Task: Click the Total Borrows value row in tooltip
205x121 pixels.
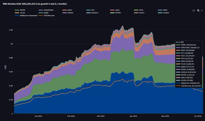Action: coord(189,86)
